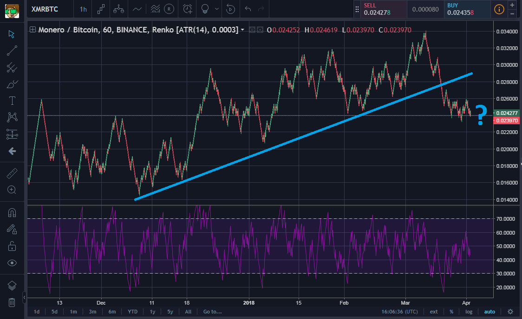Redo the last undone action

pos(261,9)
